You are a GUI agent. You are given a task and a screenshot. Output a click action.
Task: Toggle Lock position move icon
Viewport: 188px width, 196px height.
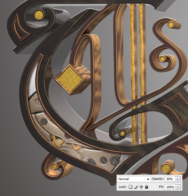[x=141, y=187]
